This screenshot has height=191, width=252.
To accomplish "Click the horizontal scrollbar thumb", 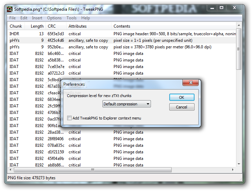I will [93, 170].
